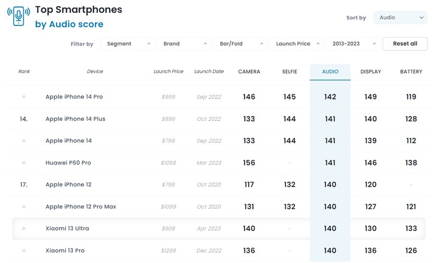
Task: Click the chevron arrow in Sort by box
Action: point(421,18)
